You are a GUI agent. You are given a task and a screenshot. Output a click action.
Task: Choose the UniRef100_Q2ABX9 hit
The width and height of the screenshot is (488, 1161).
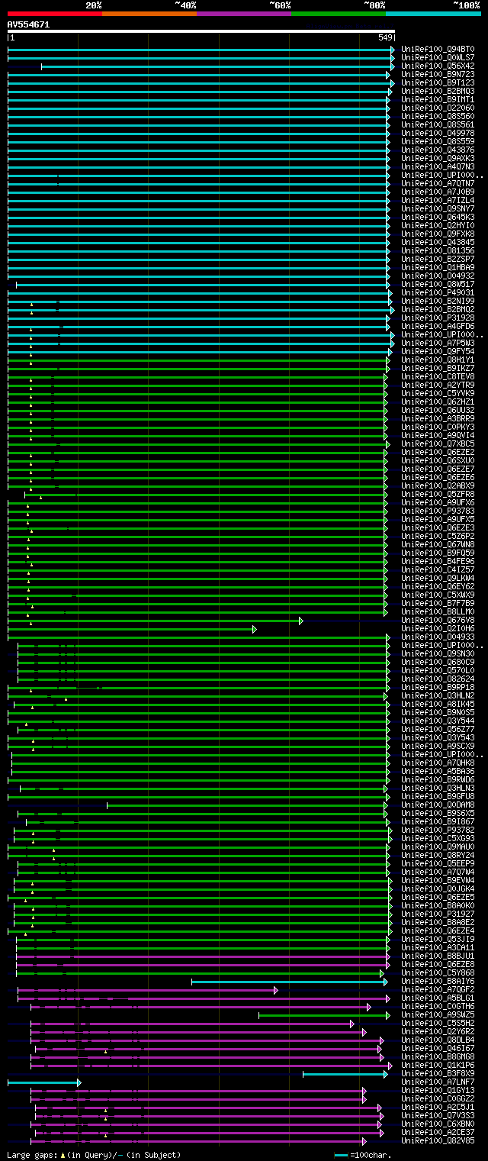438,485
